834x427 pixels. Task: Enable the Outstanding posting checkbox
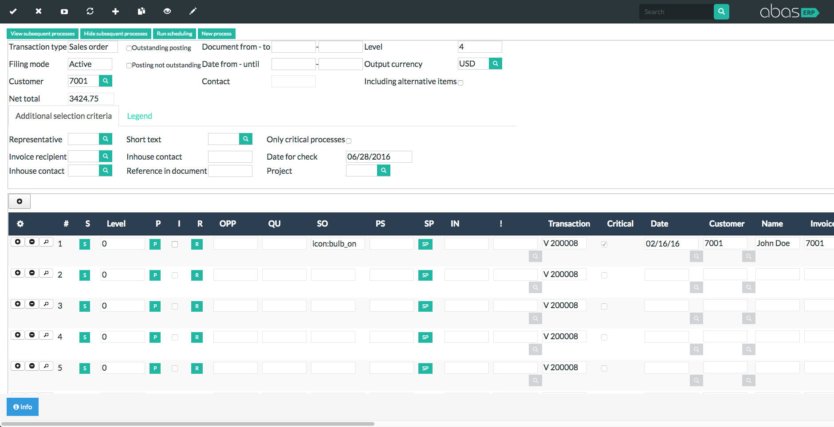click(129, 48)
